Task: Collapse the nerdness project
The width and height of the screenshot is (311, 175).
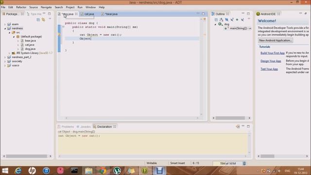Action: pos(5,28)
